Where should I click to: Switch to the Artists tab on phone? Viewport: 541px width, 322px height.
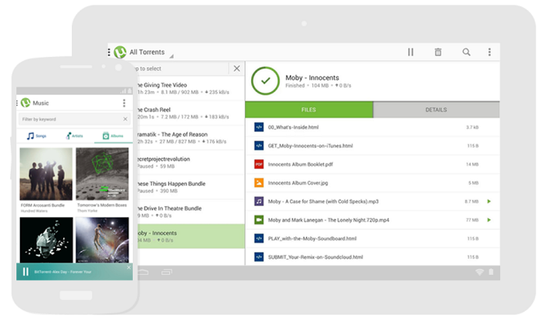coord(74,136)
